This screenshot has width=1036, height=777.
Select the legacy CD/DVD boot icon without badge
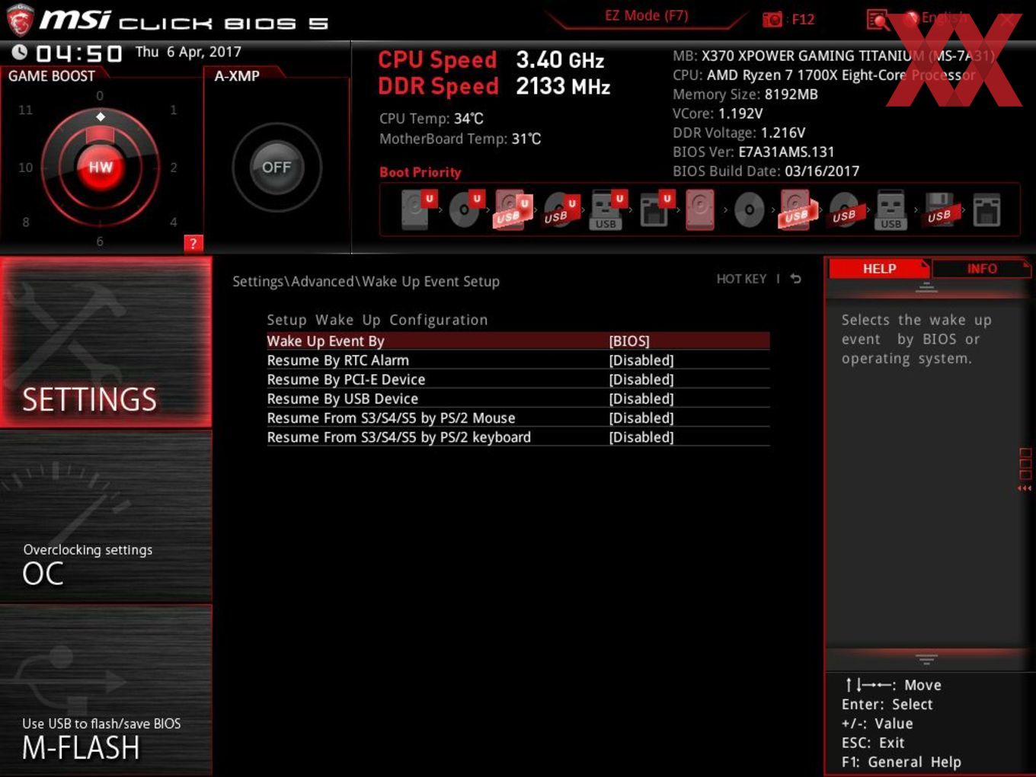pos(749,210)
